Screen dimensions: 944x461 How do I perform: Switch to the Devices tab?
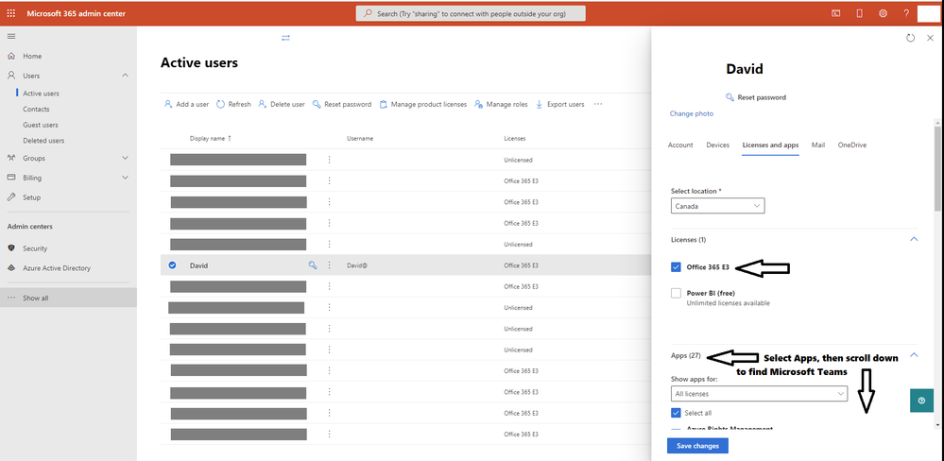(x=717, y=145)
